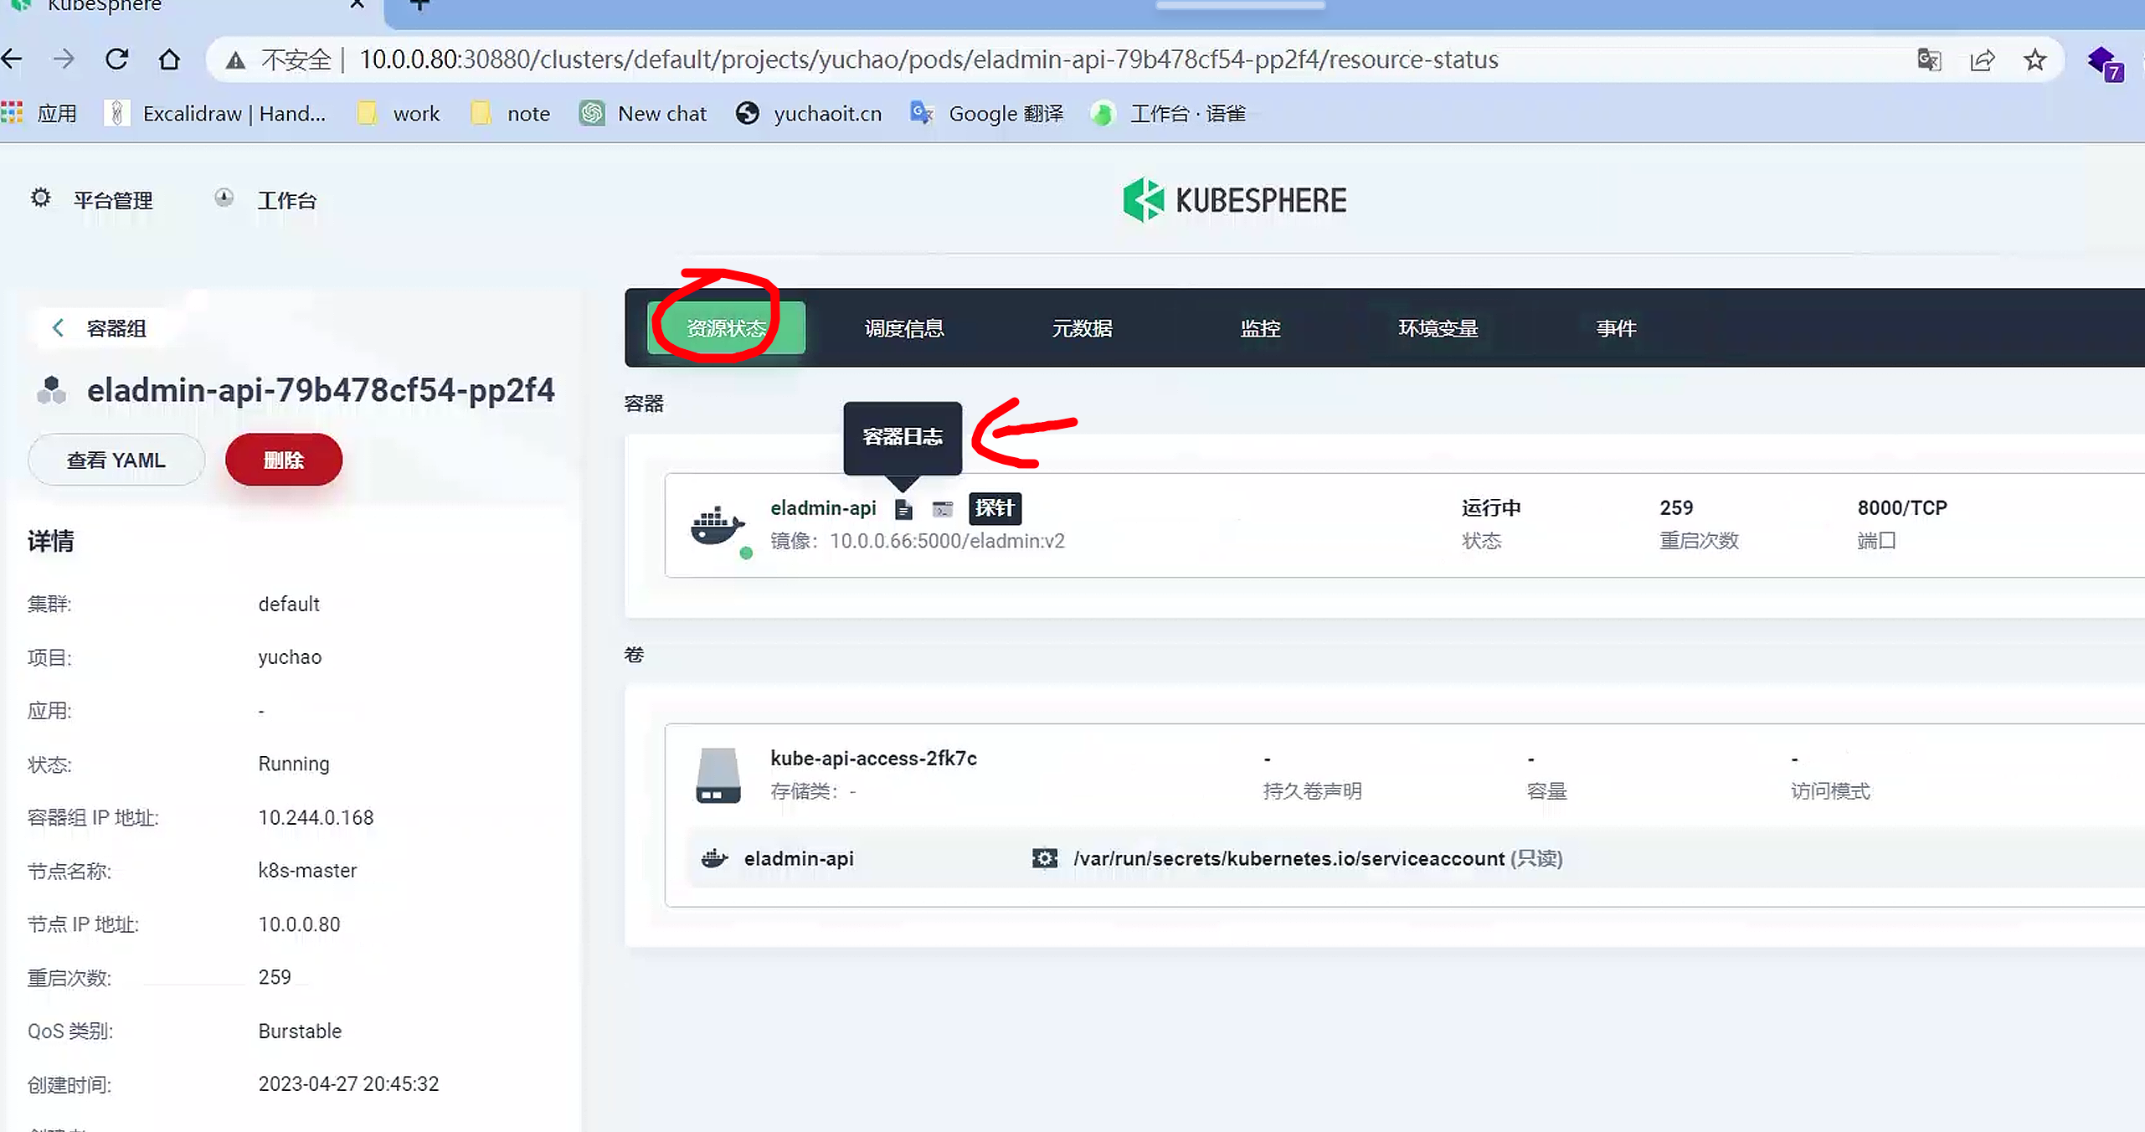This screenshot has width=2145, height=1132.
Task: Go back to 容器组 list via chevron
Action: click(x=58, y=328)
